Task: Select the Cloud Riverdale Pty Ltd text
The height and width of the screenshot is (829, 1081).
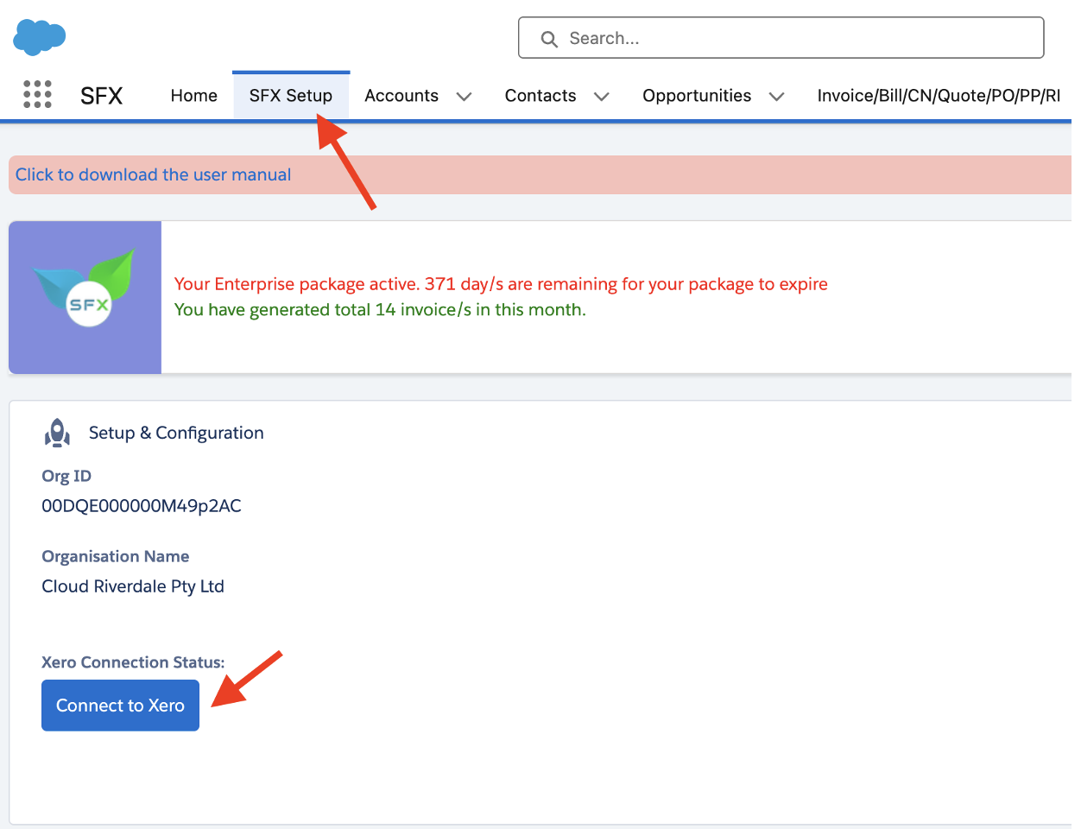Action: (x=133, y=586)
